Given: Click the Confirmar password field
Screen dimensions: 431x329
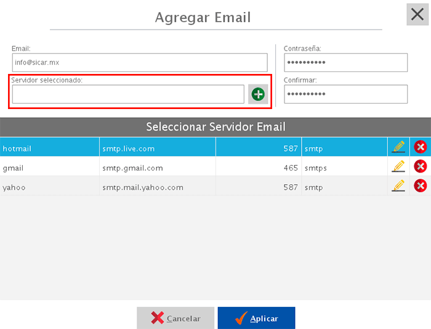Looking at the screenshot, I should (x=345, y=94).
